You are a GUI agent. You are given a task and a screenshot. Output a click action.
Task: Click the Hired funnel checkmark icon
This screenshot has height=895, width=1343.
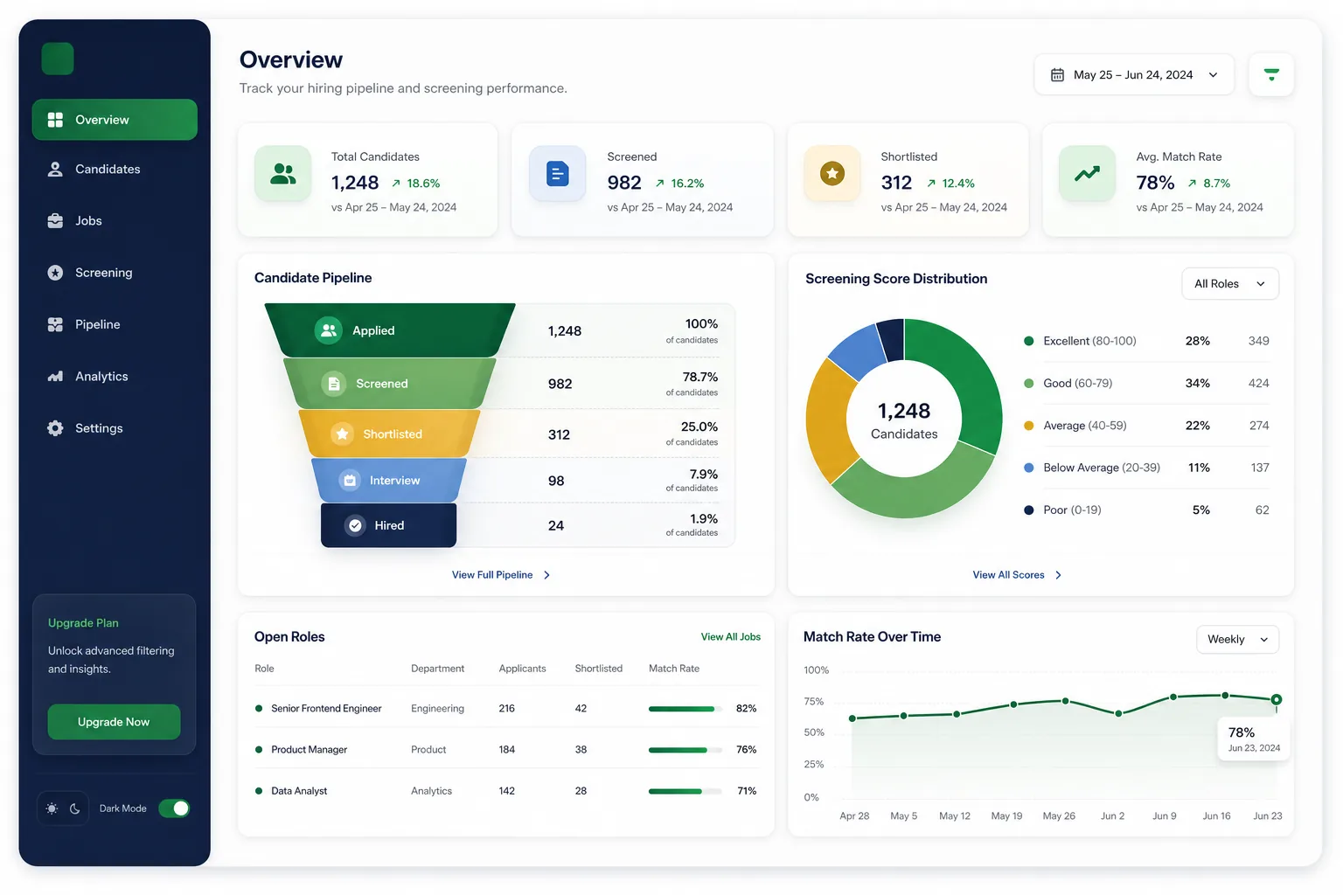(x=355, y=525)
